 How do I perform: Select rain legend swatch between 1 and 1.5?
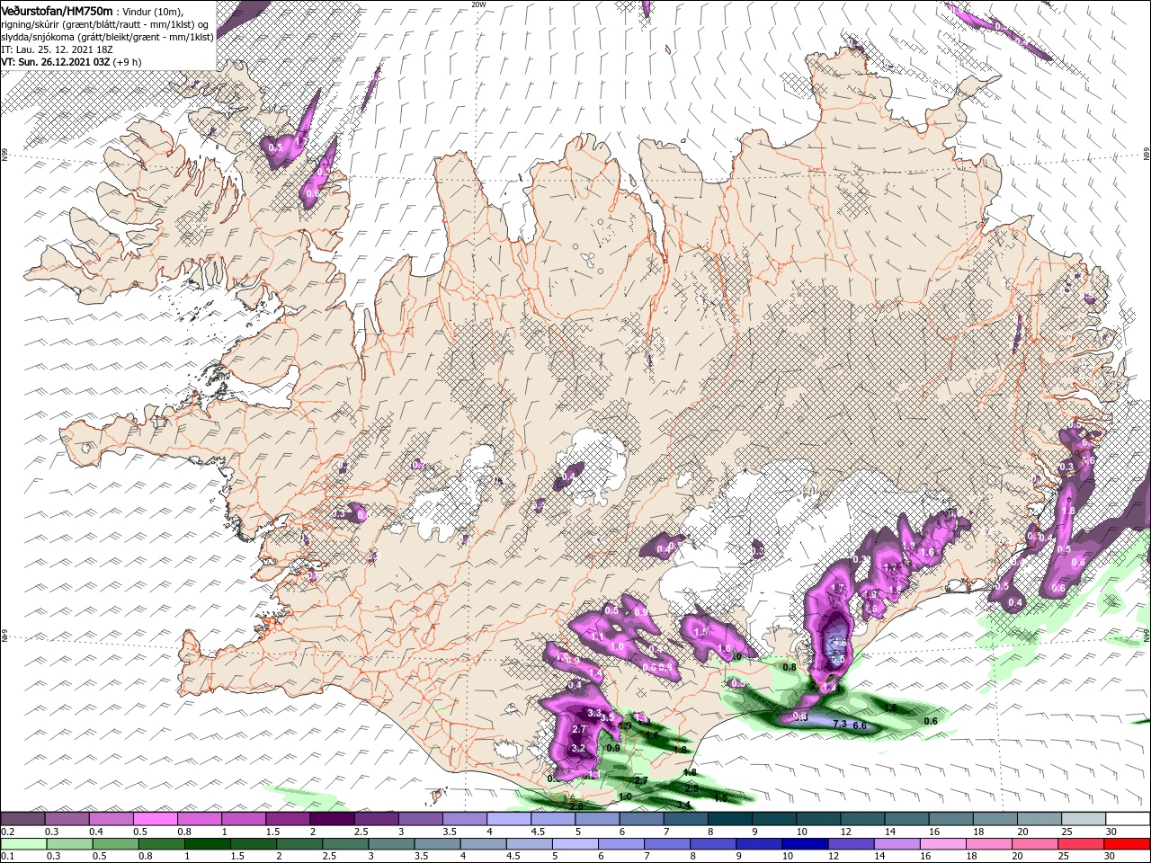[207, 844]
